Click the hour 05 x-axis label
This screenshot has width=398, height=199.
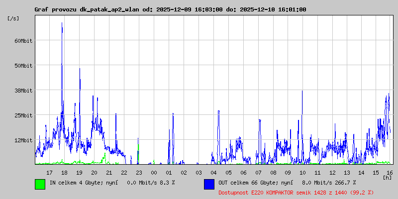(228, 173)
